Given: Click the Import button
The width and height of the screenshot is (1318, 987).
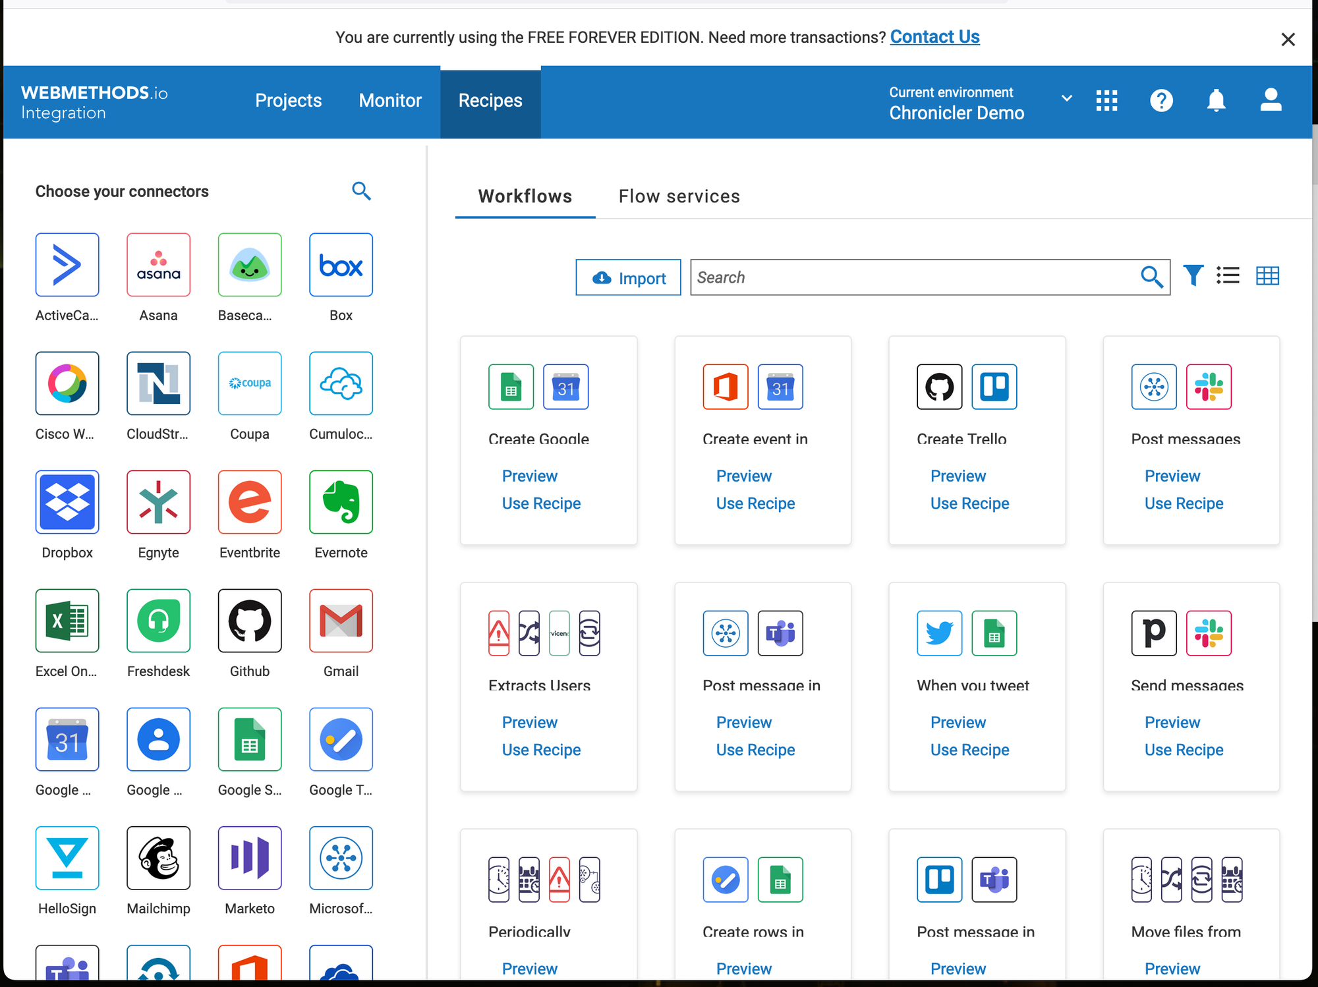Looking at the screenshot, I should (x=628, y=278).
